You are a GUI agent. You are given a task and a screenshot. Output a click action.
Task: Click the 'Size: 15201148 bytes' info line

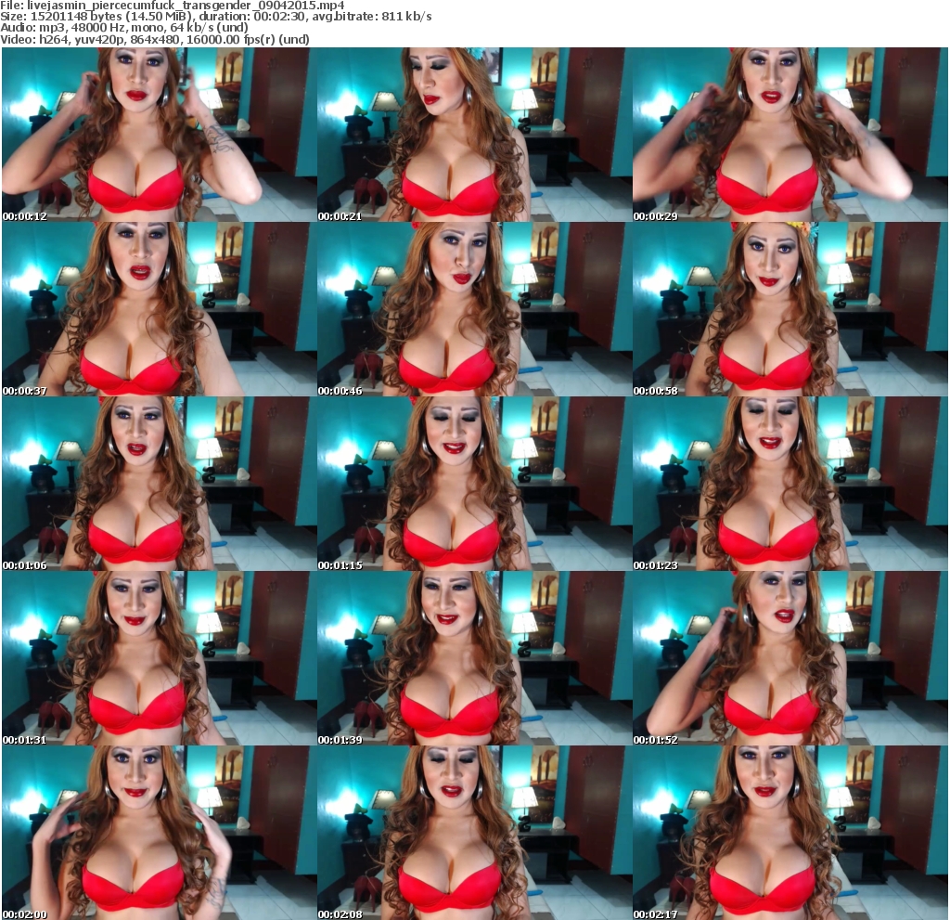coord(215,17)
